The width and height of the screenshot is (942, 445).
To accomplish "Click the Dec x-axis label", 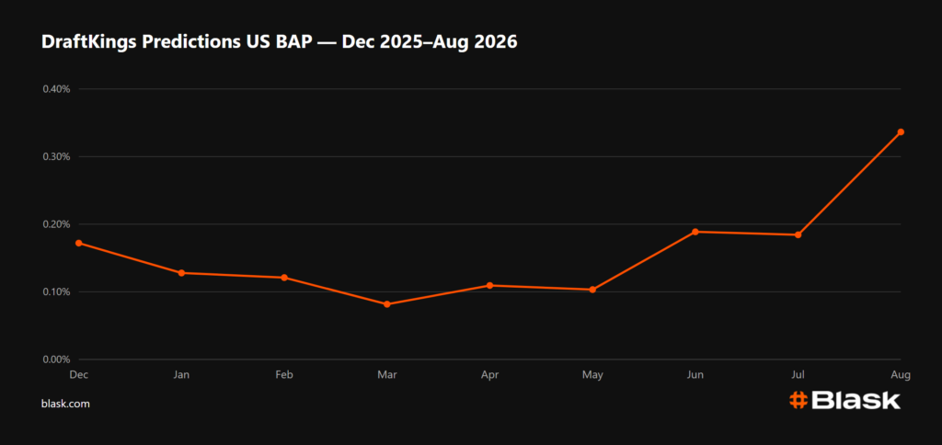I will coord(79,375).
